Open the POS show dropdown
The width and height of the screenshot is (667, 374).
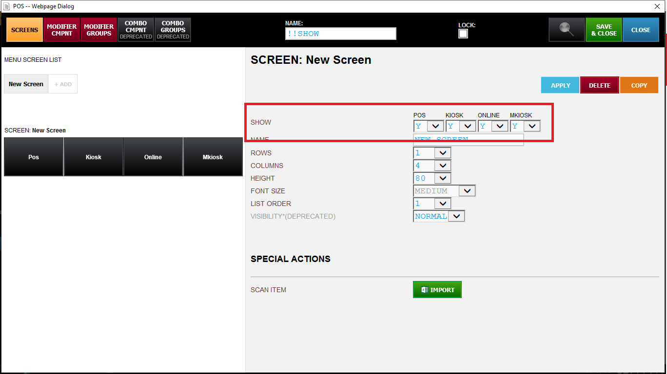[429, 126]
